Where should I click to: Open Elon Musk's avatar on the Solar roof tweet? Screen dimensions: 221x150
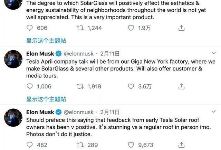13,118
